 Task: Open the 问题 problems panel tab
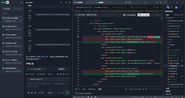click(77, 89)
